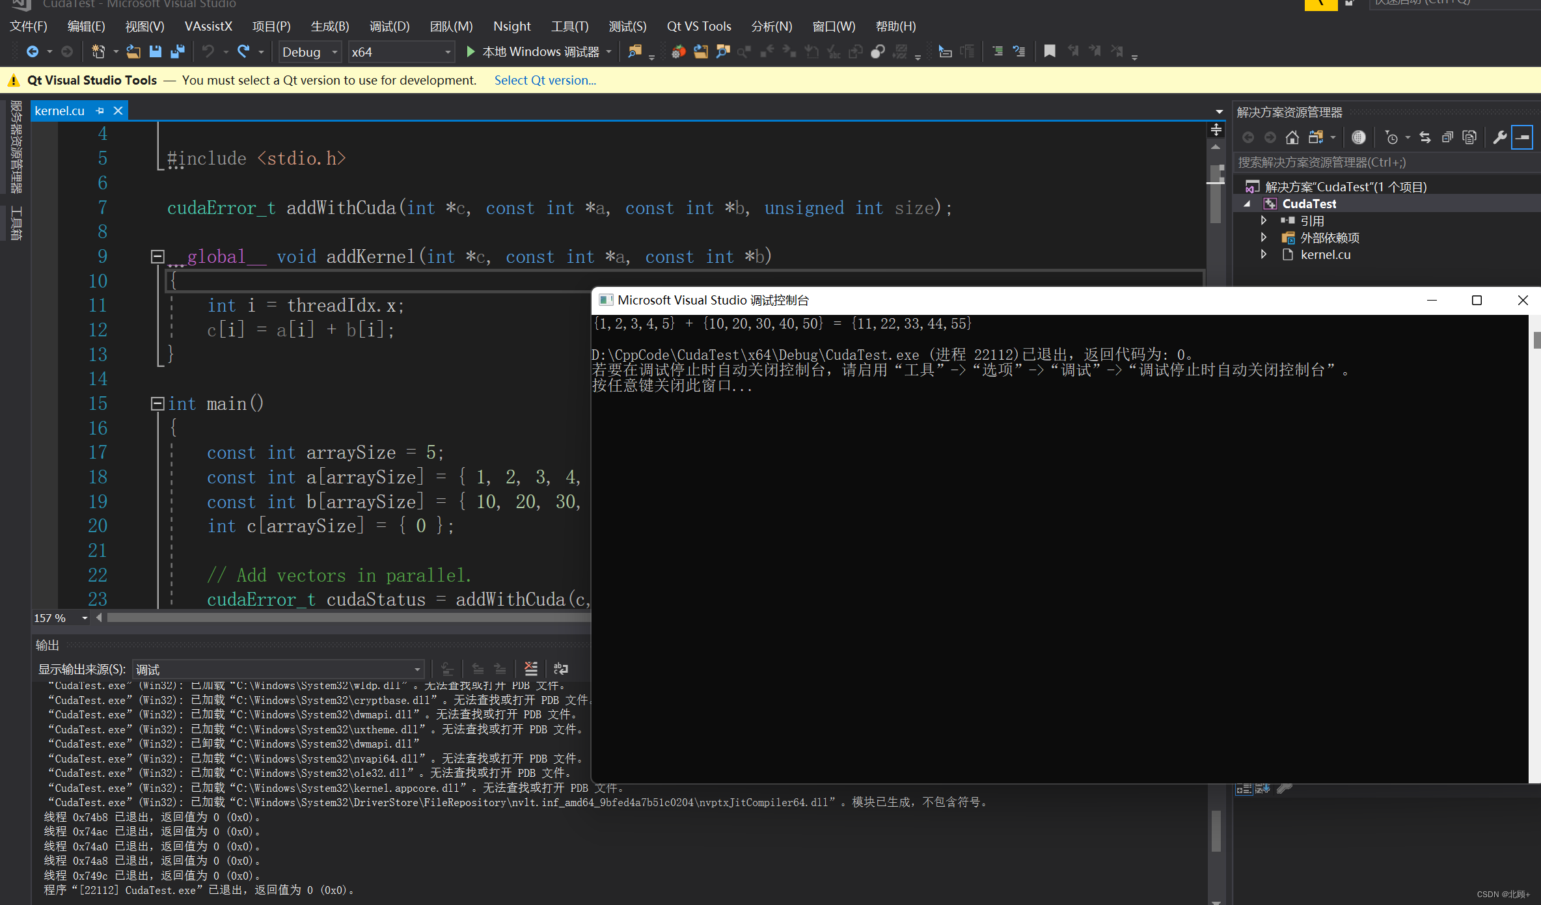
Task: Click the Solution Explorer home icon
Action: coord(1292,137)
